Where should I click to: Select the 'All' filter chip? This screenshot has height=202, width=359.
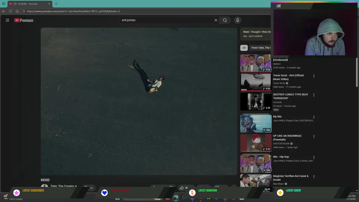[244, 48]
